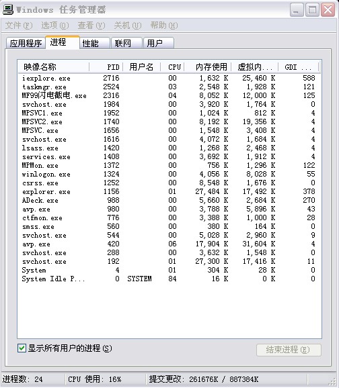This screenshot has width=339, height=388.
Task: Open the 文件(F) menu
Action: click(19, 26)
